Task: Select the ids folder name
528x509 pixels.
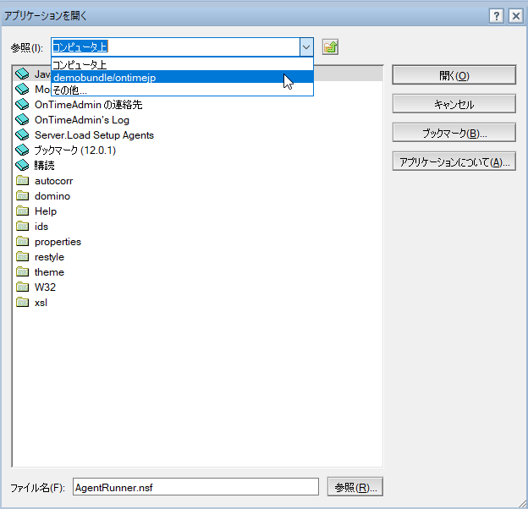Action: [x=41, y=227]
